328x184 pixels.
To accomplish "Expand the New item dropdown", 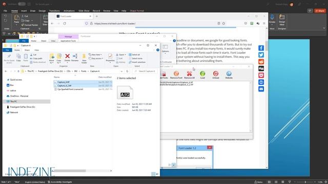I will point(95,55).
